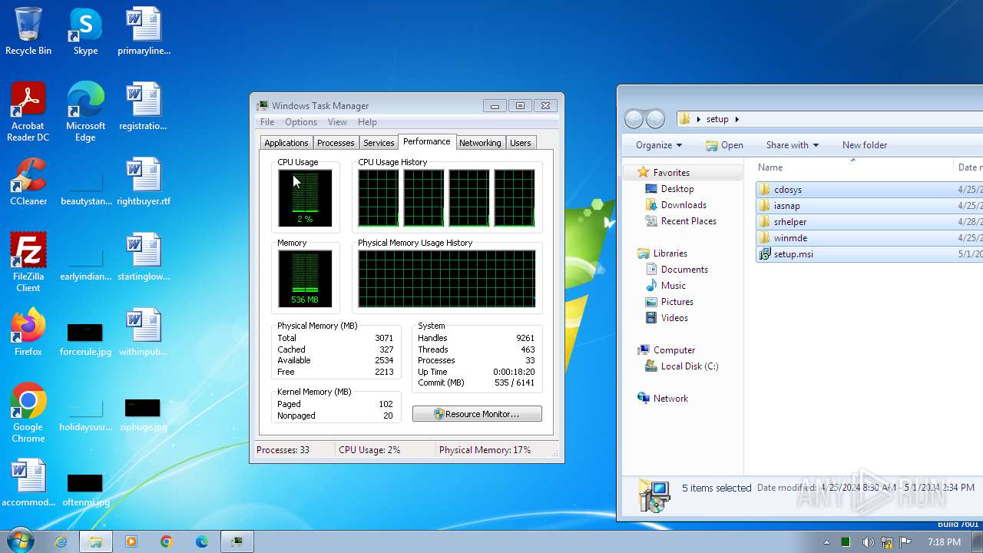Launch Firefox from the desktop

pyautogui.click(x=28, y=333)
